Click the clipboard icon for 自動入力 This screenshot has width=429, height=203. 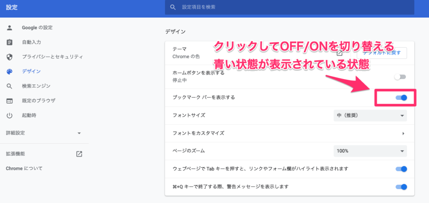coord(10,42)
